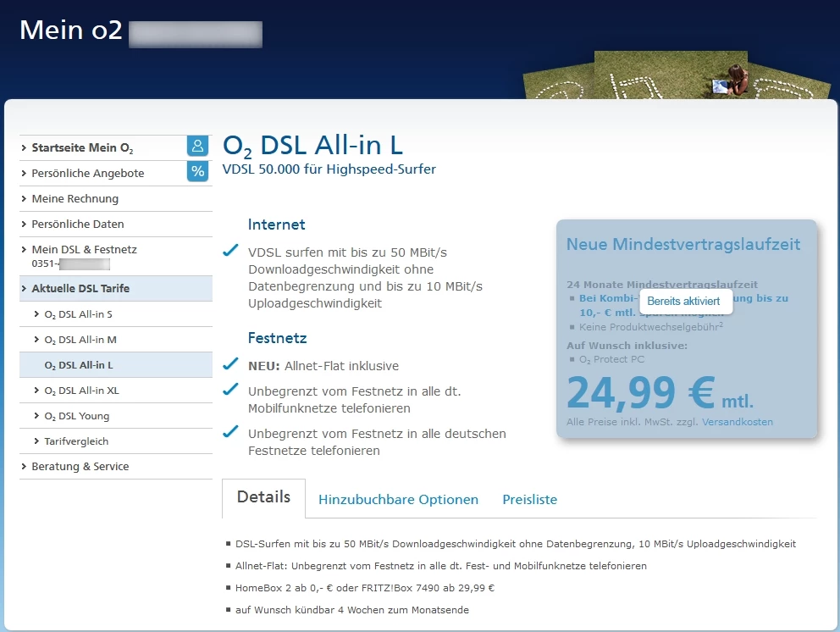Click 'Neue Mindestvertragslaufzeit' box heading

683,245
